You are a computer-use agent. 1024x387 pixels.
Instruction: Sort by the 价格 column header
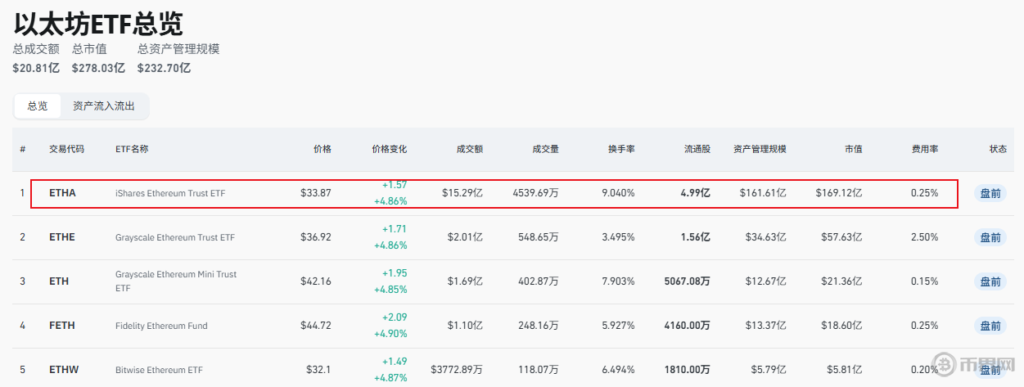point(323,149)
